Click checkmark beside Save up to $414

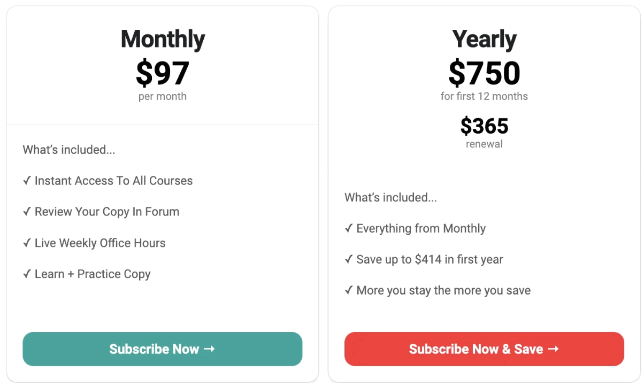349,259
